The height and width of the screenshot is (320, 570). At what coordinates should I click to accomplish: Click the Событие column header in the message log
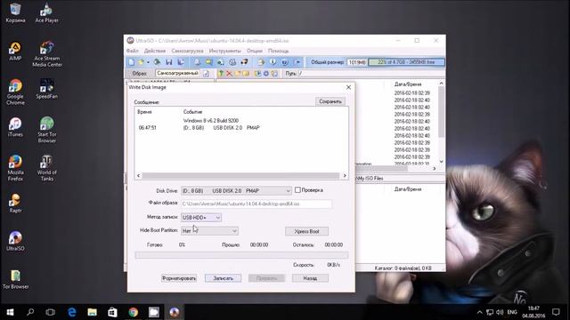pos(192,112)
